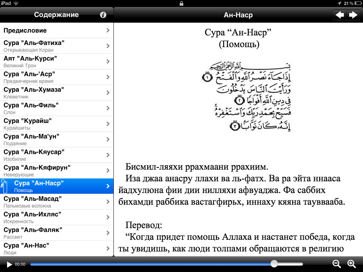Click chevron on Аль-Хумаза row

[x=108, y=93]
